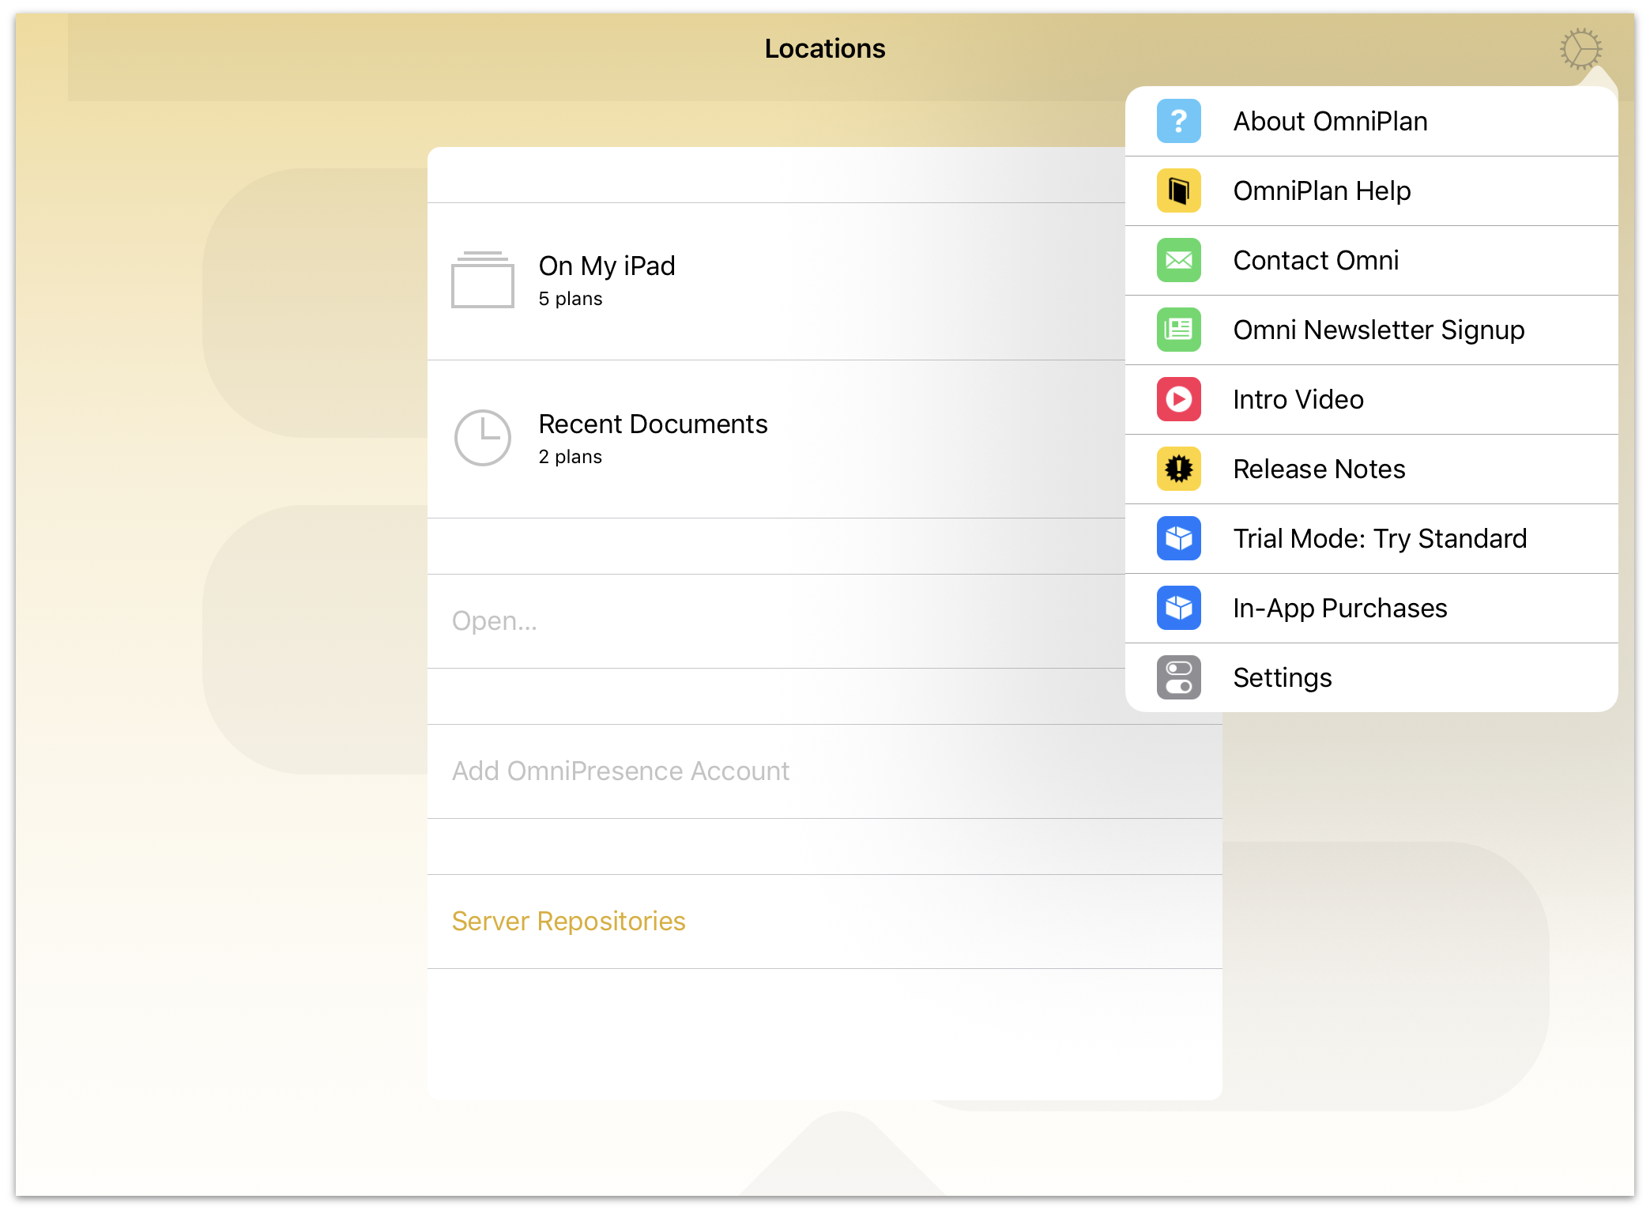
Task: Open Trial Mode Try Standard
Action: [1380, 538]
